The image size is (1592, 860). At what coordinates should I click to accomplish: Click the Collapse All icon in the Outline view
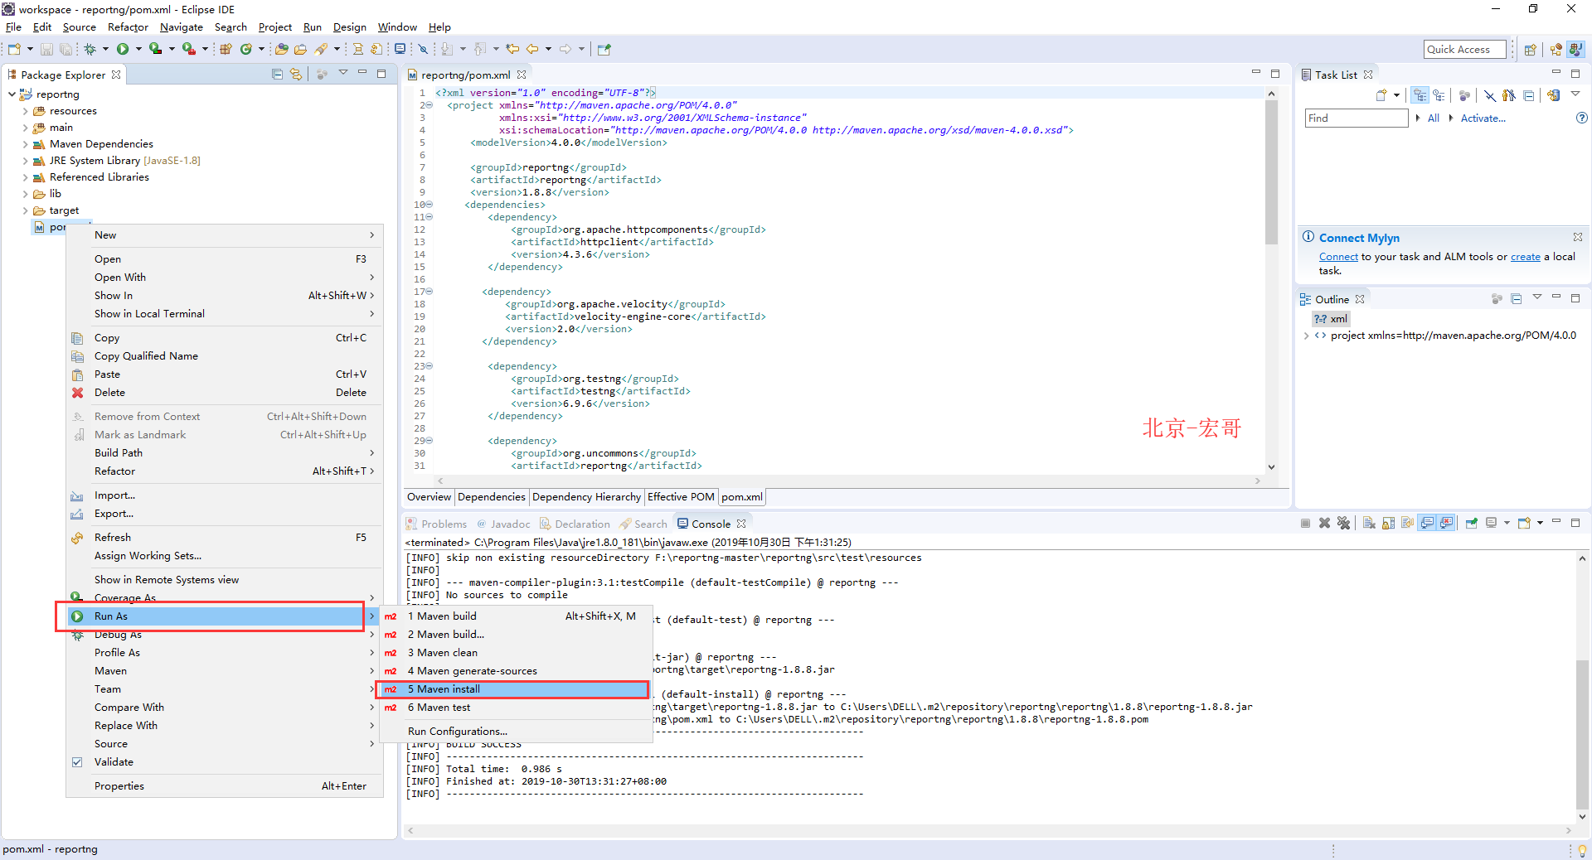pos(1517,298)
